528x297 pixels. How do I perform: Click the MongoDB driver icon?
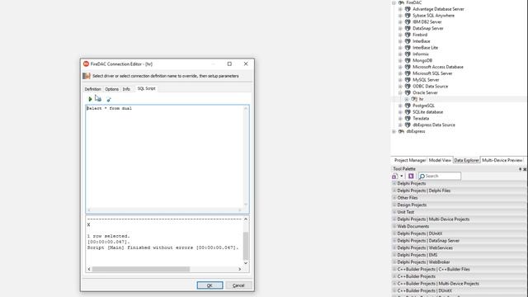click(x=408, y=60)
